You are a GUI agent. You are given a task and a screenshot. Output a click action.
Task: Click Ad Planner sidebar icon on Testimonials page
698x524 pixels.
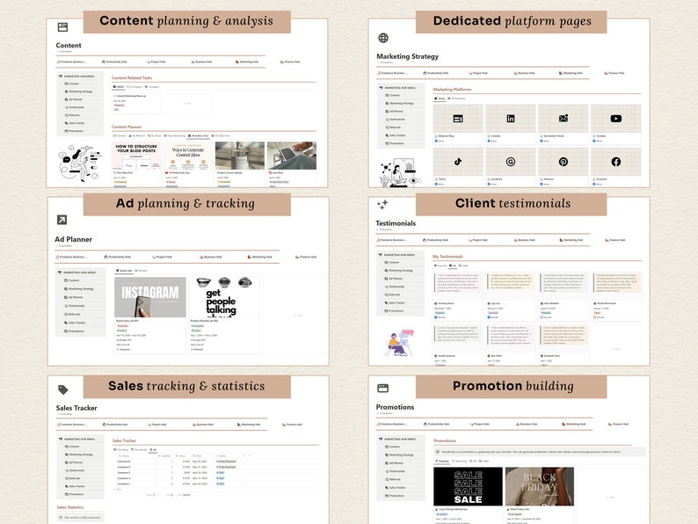387,278
